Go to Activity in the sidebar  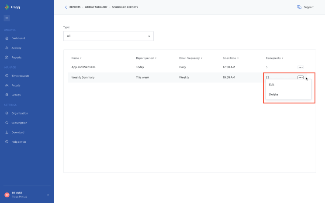click(x=16, y=48)
